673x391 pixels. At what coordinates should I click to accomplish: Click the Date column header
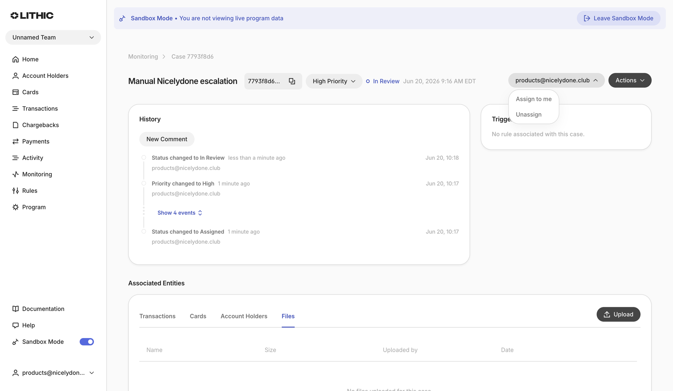pos(507,350)
